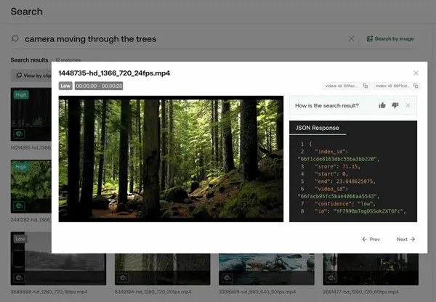Click the "end": 23.648625075 JSON line
The image size is (436, 302).
tap(345, 181)
